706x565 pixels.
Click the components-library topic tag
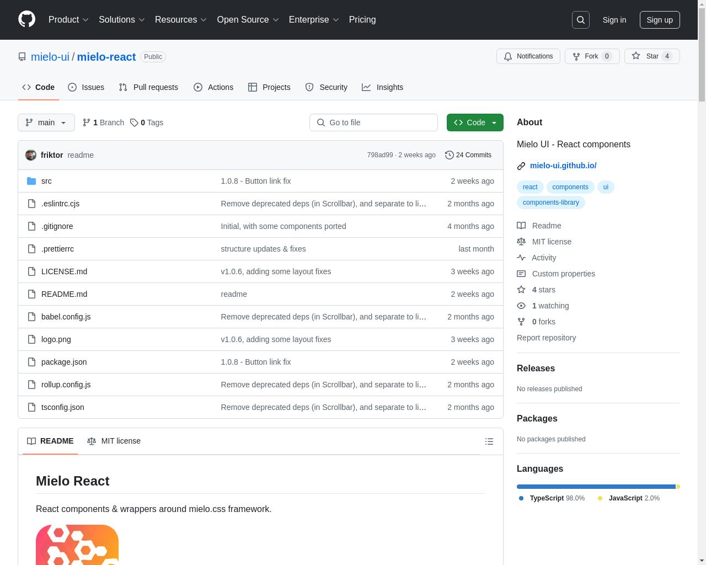[x=551, y=202]
